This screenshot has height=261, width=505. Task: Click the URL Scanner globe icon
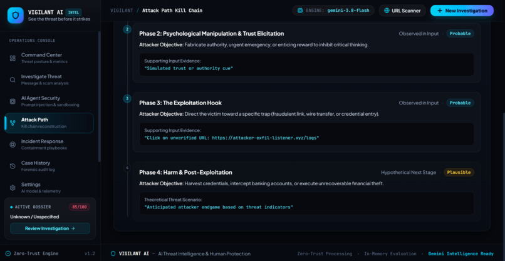coord(387,11)
